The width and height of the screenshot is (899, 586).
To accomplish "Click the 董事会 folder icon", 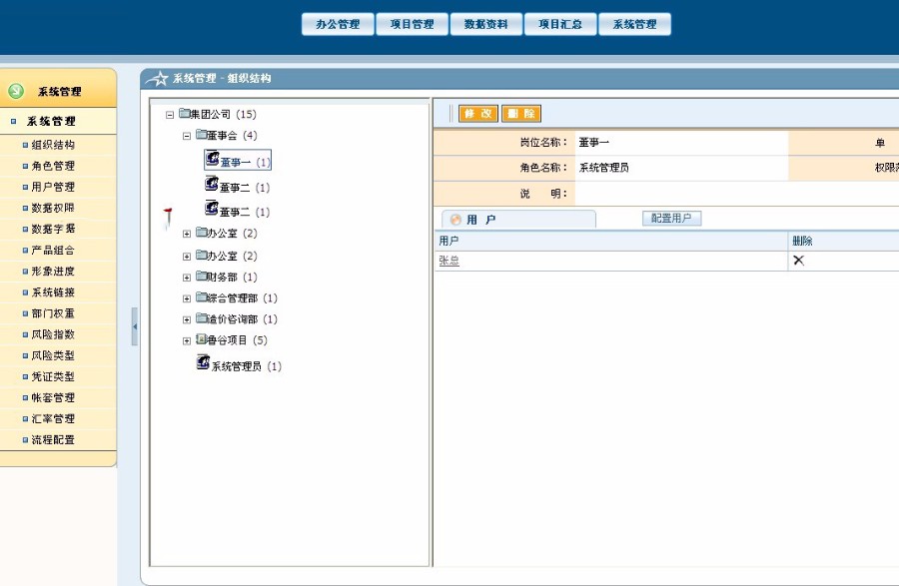I will pos(201,135).
